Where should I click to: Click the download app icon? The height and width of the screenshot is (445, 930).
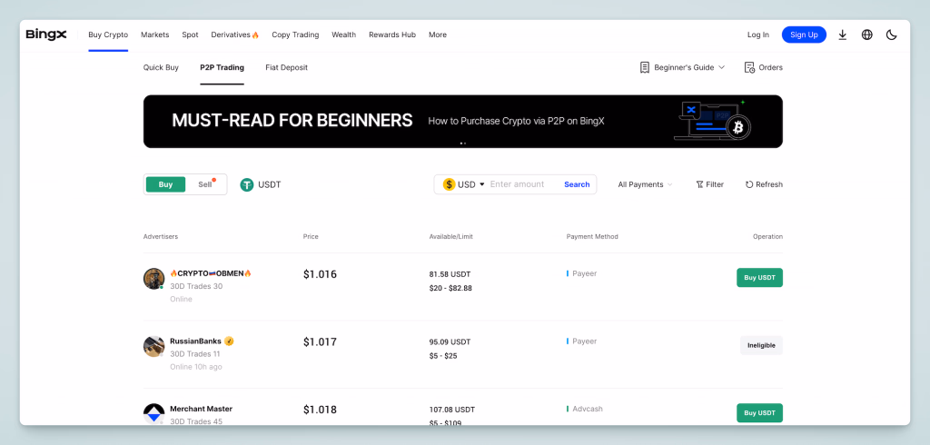tap(842, 35)
